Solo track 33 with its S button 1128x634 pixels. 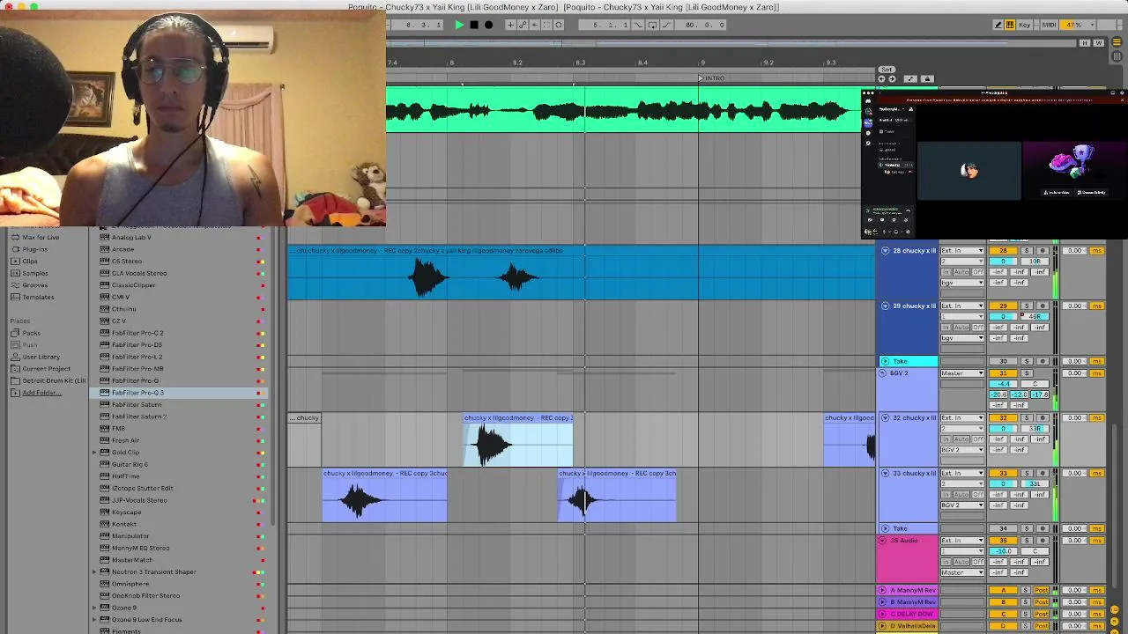coord(1027,473)
